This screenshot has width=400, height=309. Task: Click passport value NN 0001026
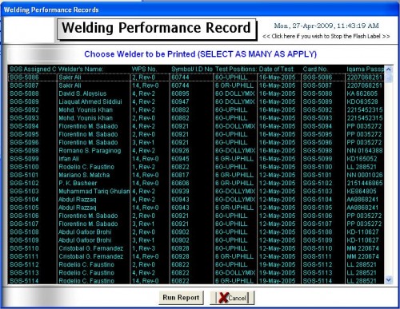pyautogui.click(x=365, y=175)
